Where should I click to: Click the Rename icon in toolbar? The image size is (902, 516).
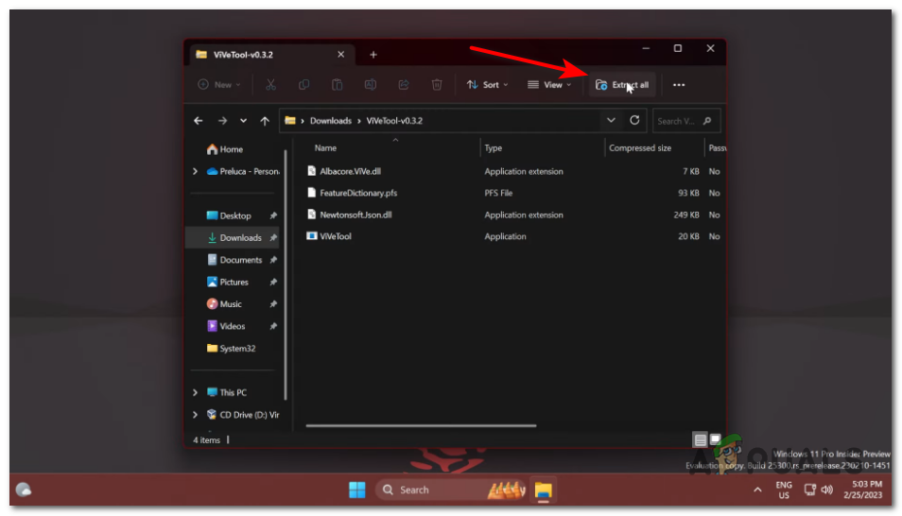click(x=371, y=84)
